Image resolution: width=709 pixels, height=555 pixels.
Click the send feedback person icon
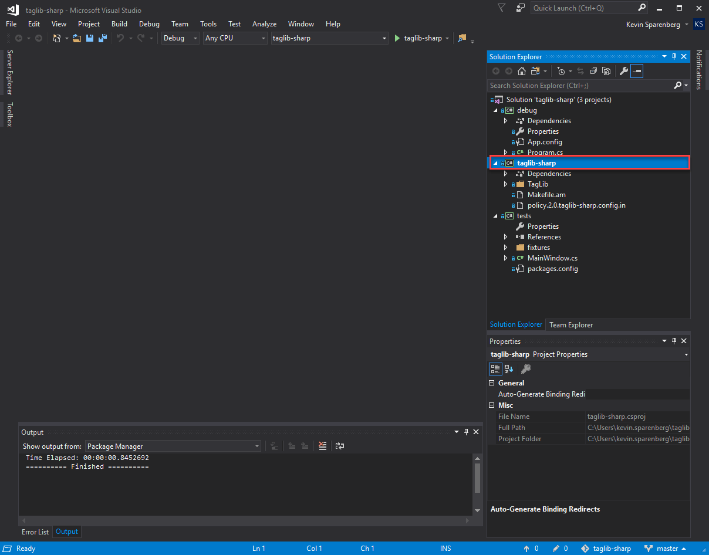click(x=520, y=8)
